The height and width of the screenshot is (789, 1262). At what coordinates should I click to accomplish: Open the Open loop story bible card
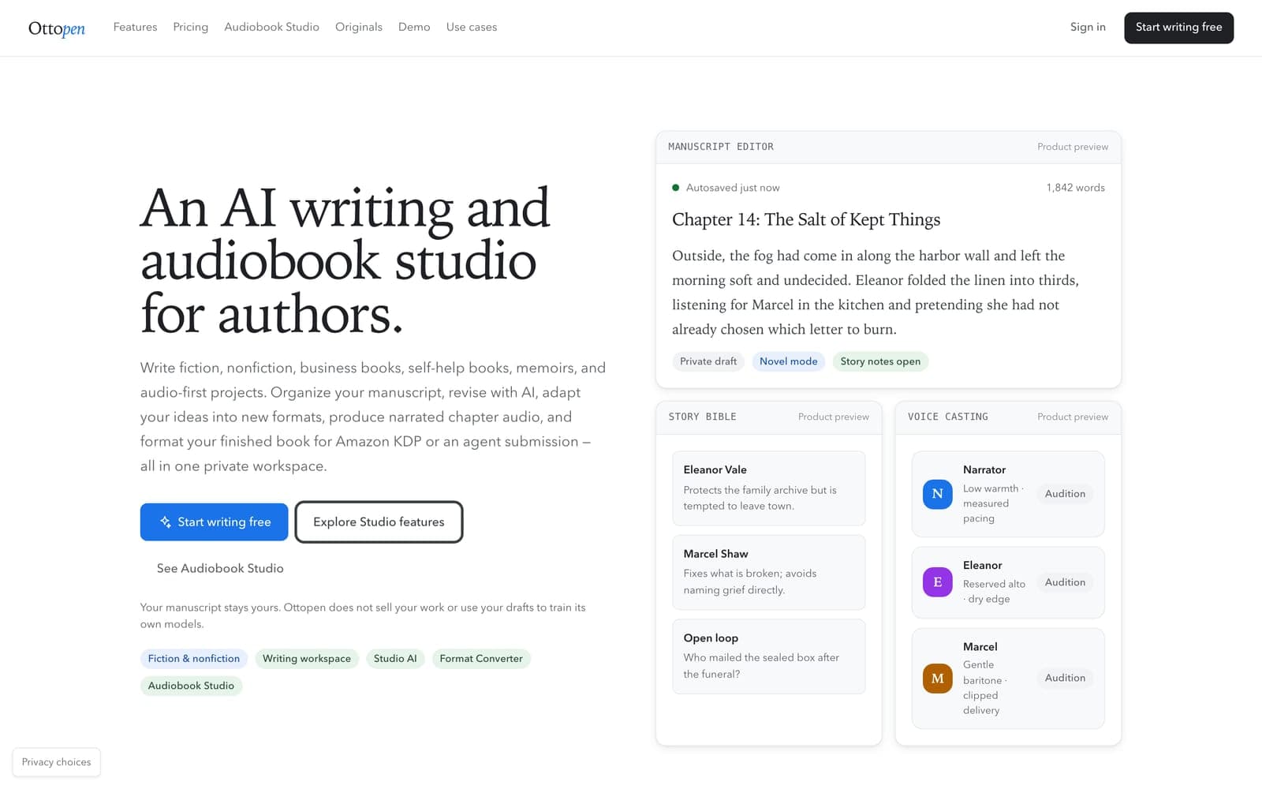coord(769,656)
